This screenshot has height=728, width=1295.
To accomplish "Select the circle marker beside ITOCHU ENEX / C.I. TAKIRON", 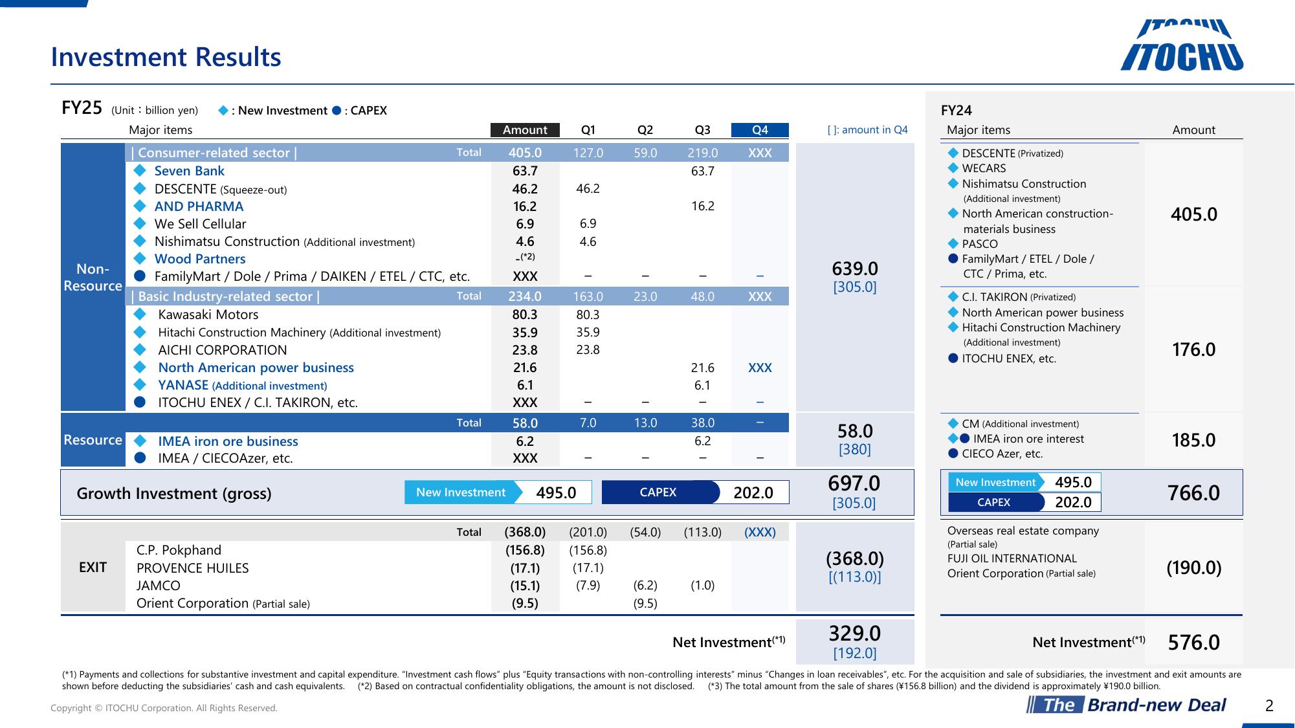I will click(140, 403).
